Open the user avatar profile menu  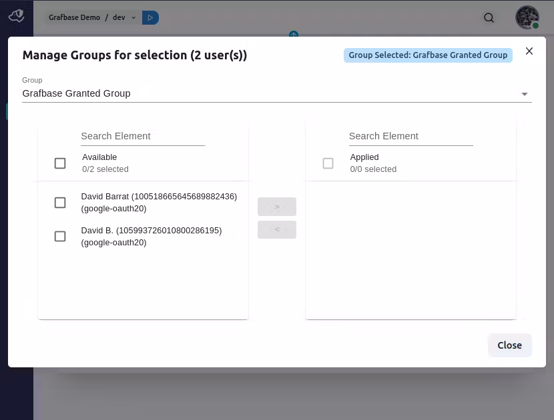coord(527,17)
